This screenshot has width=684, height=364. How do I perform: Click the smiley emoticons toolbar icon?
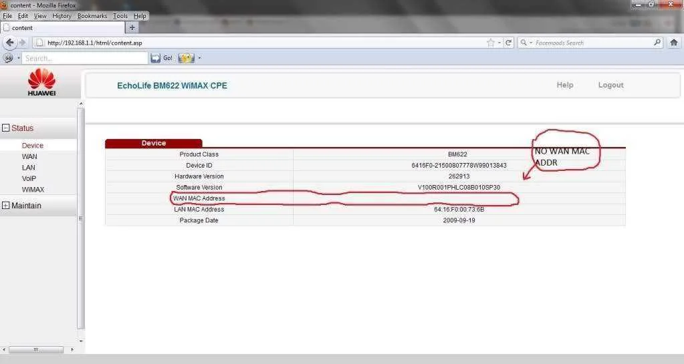[187, 58]
